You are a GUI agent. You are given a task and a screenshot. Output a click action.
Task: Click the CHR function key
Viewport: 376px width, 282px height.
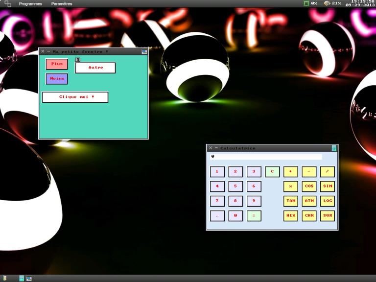[309, 215]
